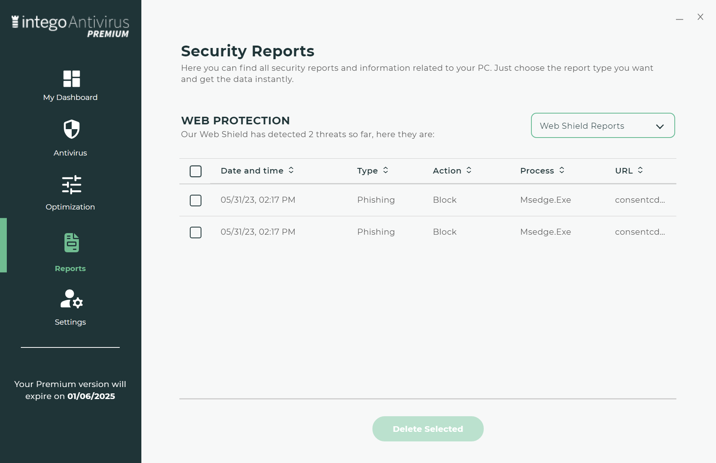This screenshot has width=716, height=463.
Task: Go to My Dashboard label
Action: pyautogui.click(x=70, y=98)
